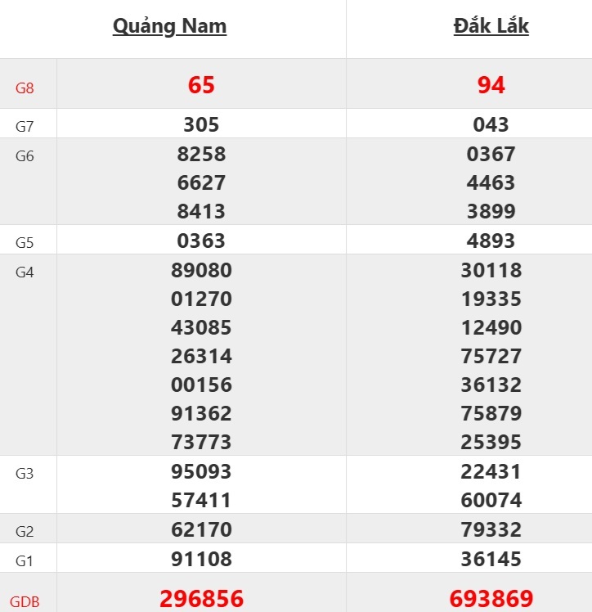Open the Quảng Nam province link
This screenshot has height=612, width=592.
pyautogui.click(x=169, y=26)
